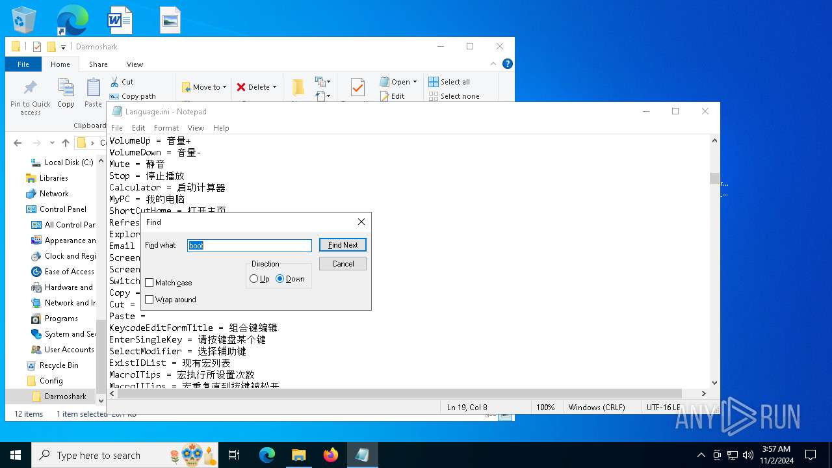Open the image file desktop icon

[x=170, y=20]
